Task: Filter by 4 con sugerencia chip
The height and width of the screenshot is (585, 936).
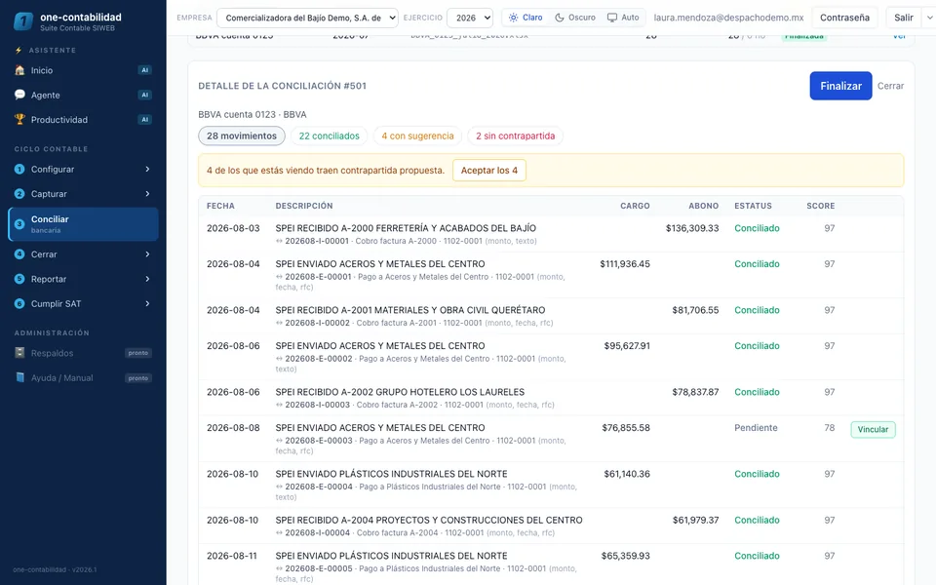Action: pyautogui.click(x=417, y=136)
